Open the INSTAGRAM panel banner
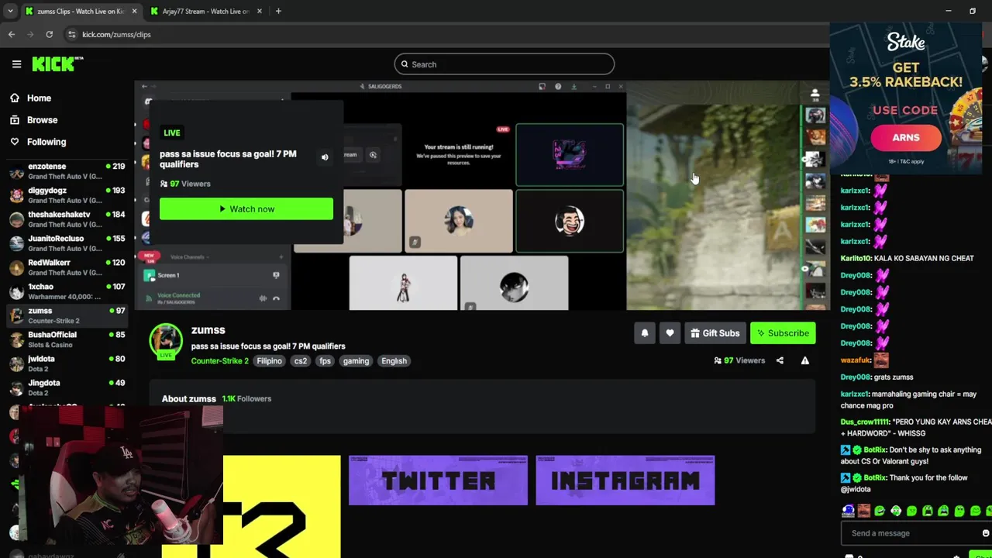This screenshot has height=558, width=992. (625, 480)
